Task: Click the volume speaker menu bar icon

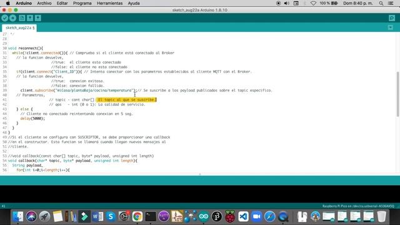Action: pyautogui.click(x=287, y=3)
